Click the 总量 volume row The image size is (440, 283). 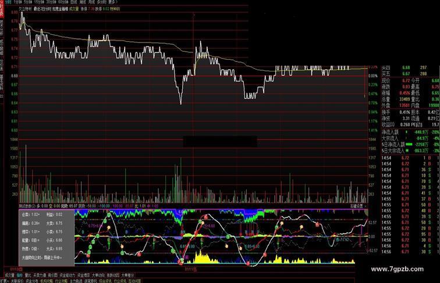coord(395,99)
